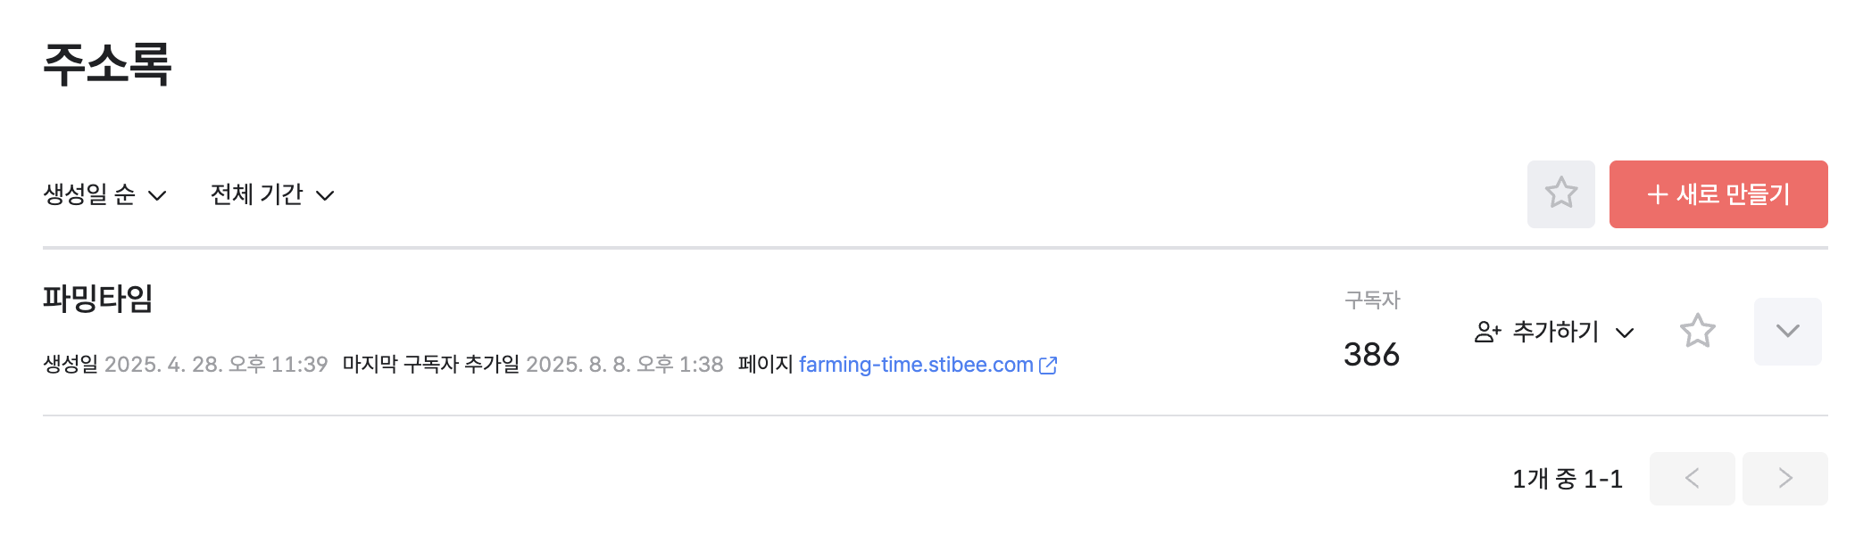Click the chevron arrow next to 생성일 순
Image resolution: width=1855 pixels, height=551 pixels.
157,195
